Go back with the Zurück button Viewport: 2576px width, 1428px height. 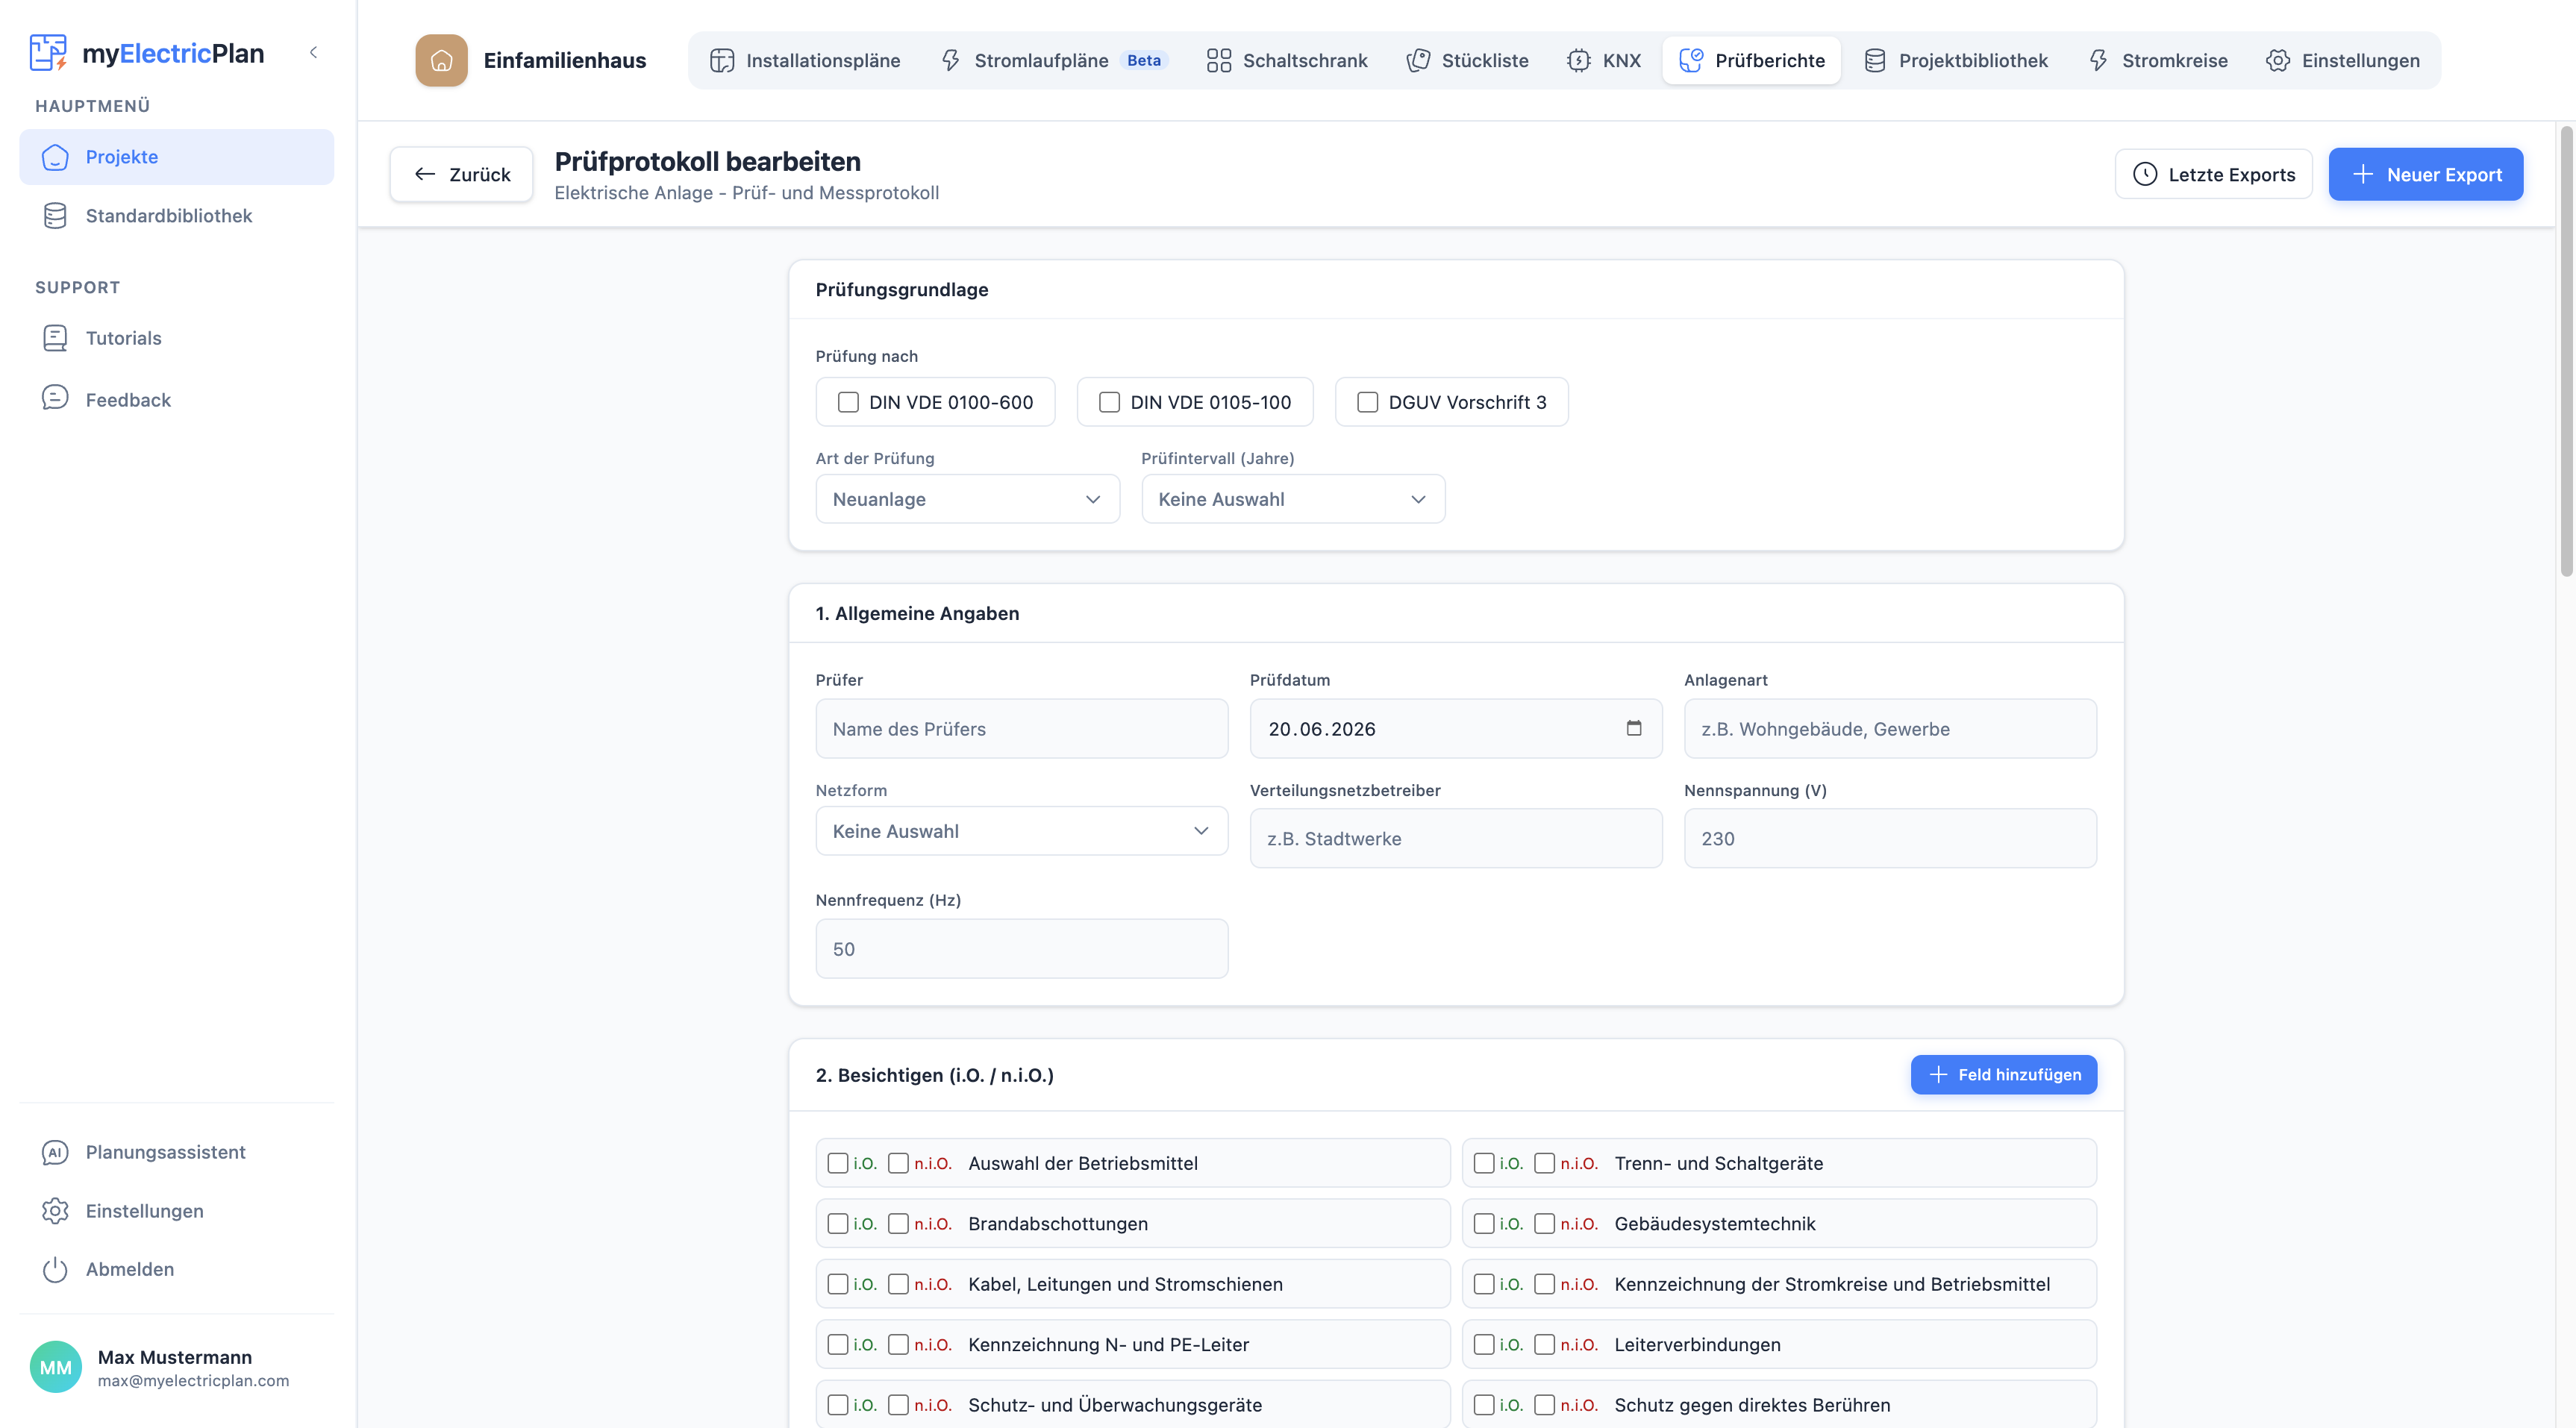(x=461, y=174)
